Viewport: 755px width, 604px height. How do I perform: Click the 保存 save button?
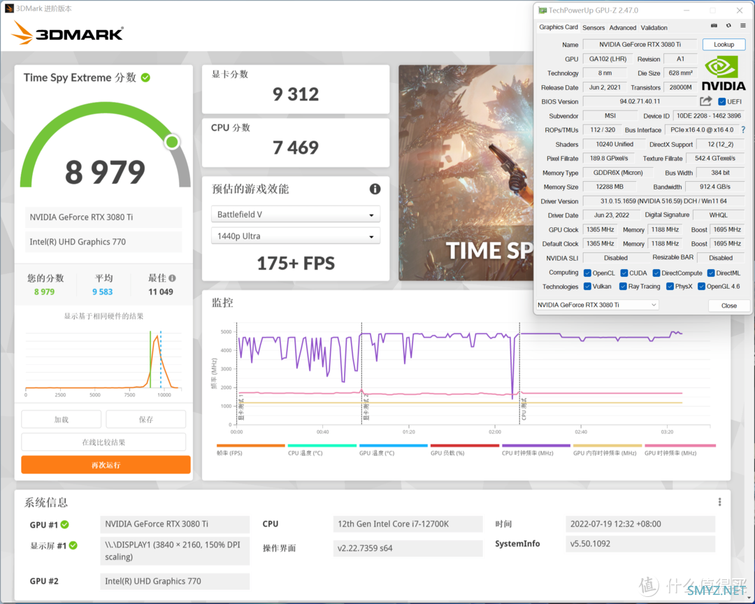coord(146,419)
